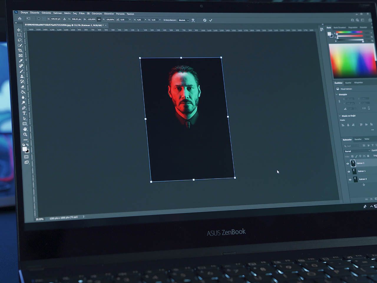Viewport: 377px width, 283px height.
Task: Open the Pencere menu
Action: (x=120, y=14)
